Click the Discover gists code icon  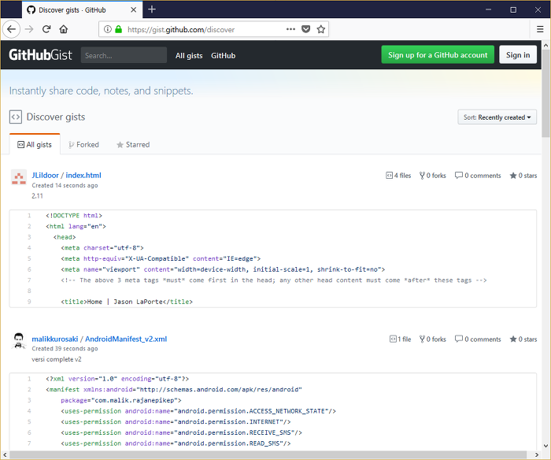tap(16, 117)
